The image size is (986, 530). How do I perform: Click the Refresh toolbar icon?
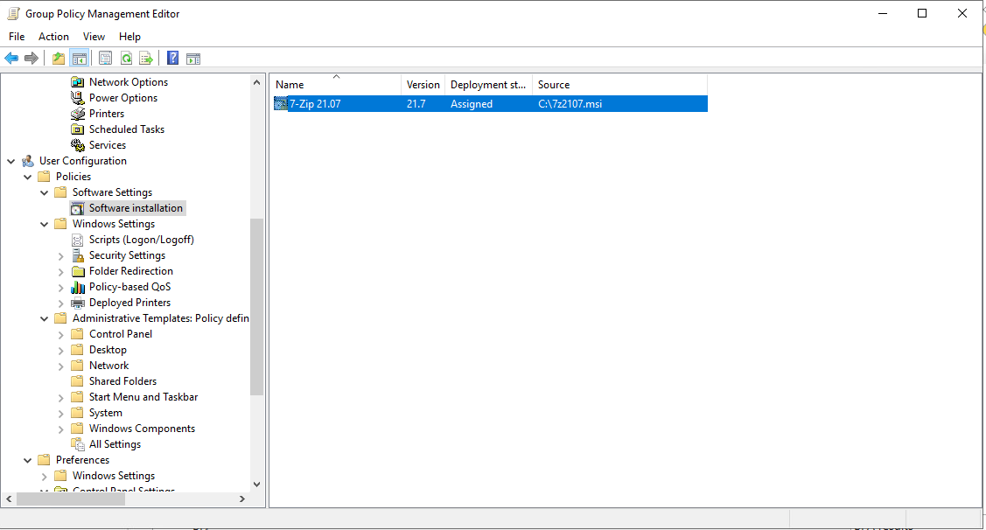click(126, 59)
